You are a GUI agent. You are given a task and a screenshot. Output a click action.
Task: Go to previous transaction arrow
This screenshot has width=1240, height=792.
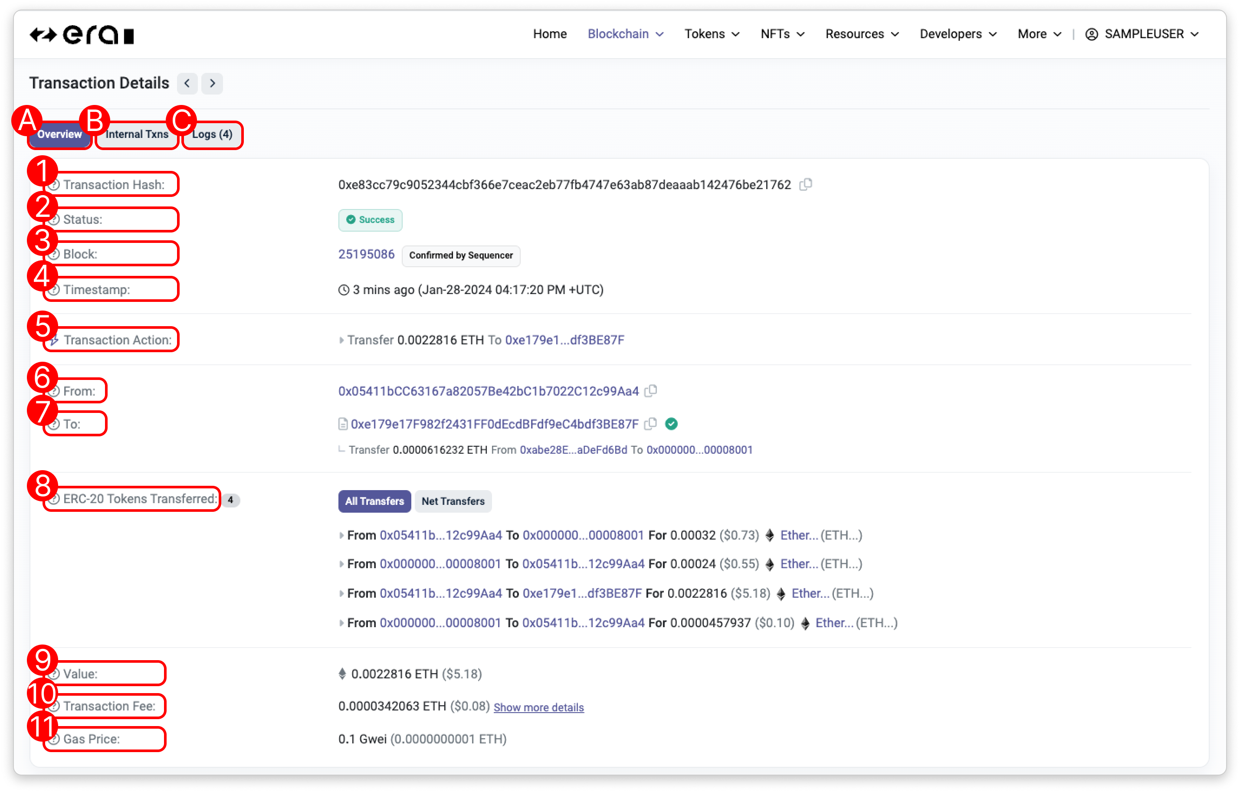(187, 83)
